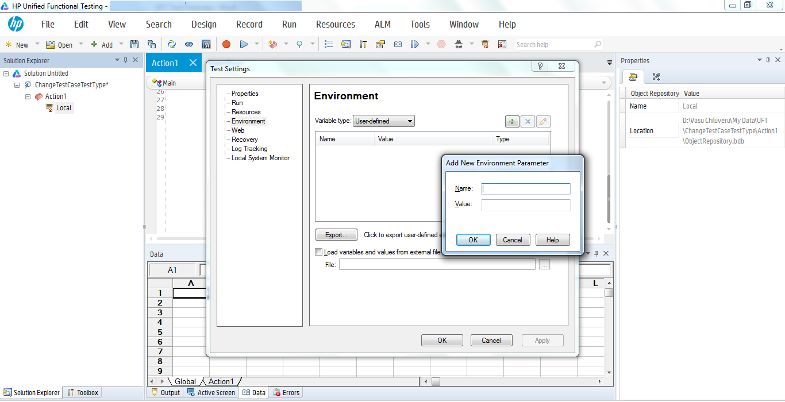Click the object repository box toolbar icon
The height and width of the screenshot is (402, 785).
pos(485,44)
